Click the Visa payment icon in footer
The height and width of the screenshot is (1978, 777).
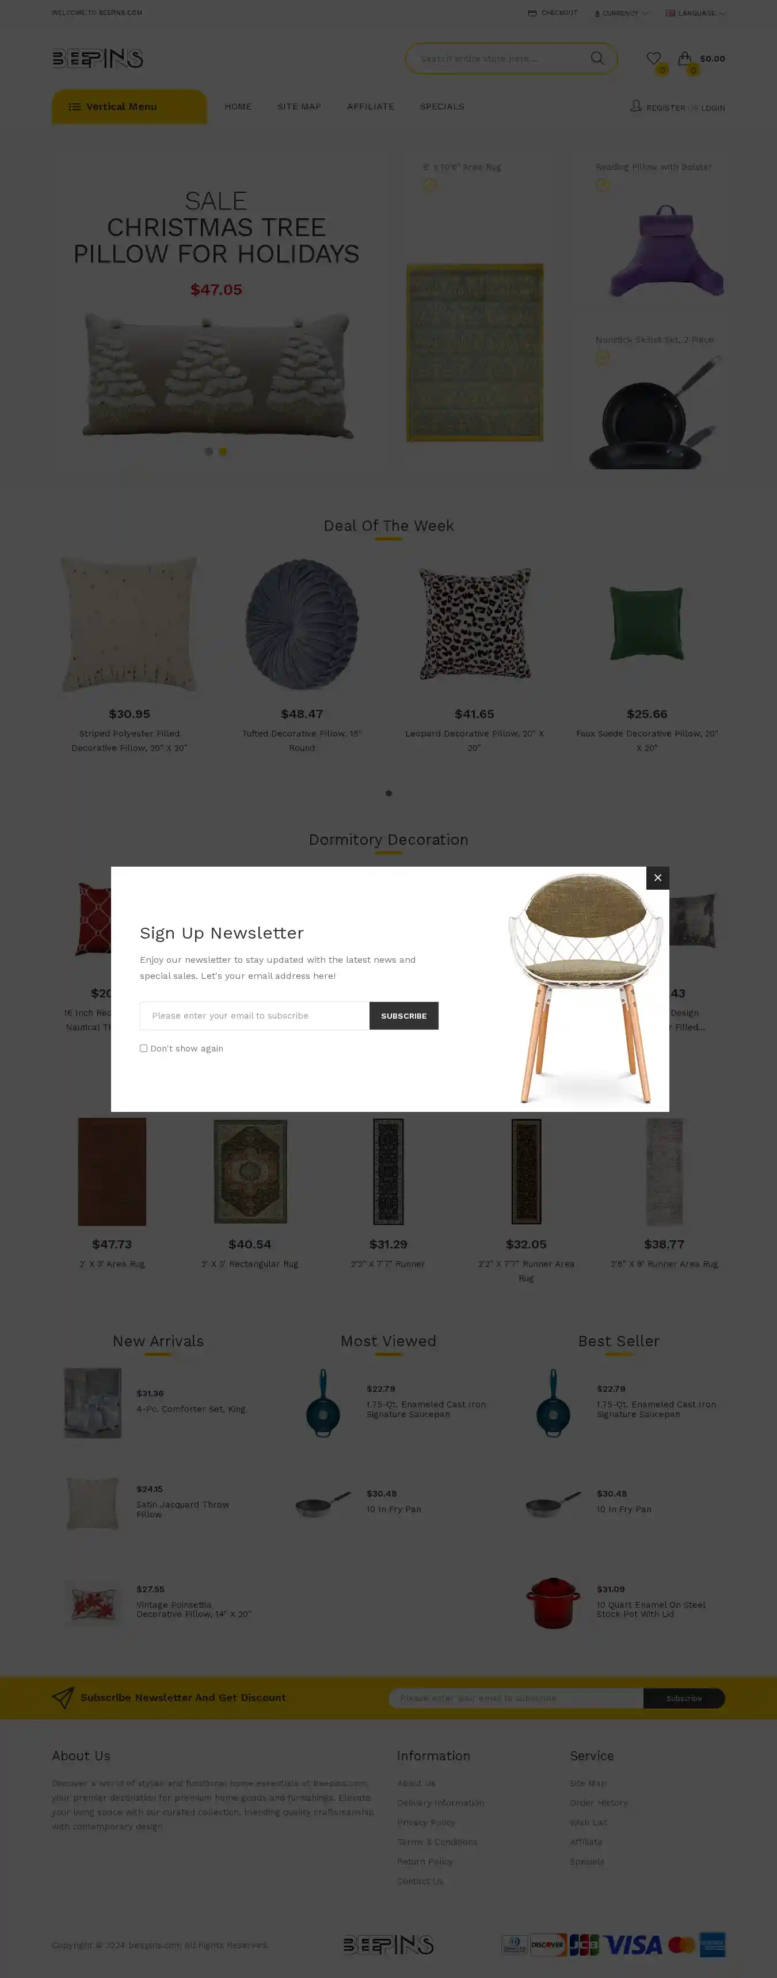(x=633, y=1944)
